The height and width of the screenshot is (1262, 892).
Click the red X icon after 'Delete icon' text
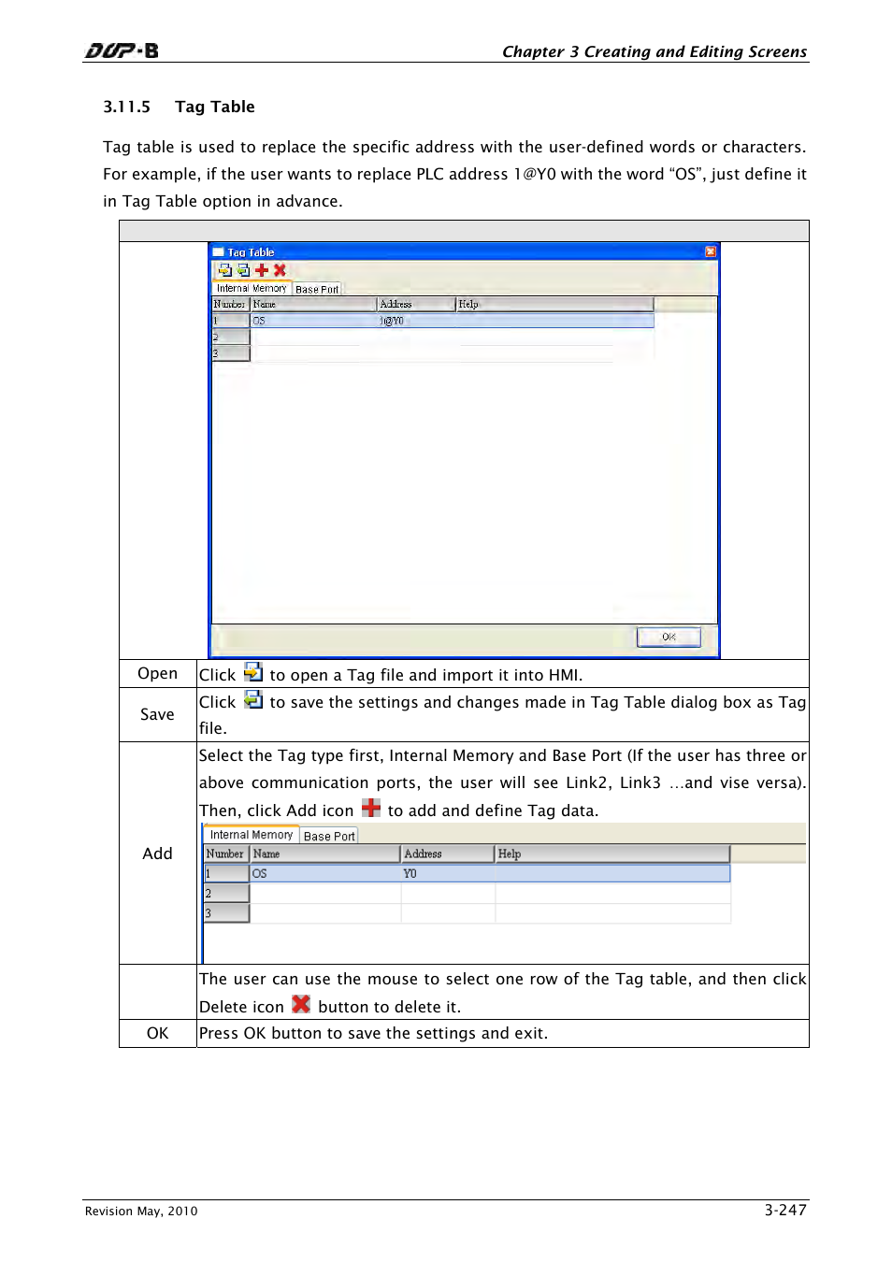click(x=301, y=1004)
